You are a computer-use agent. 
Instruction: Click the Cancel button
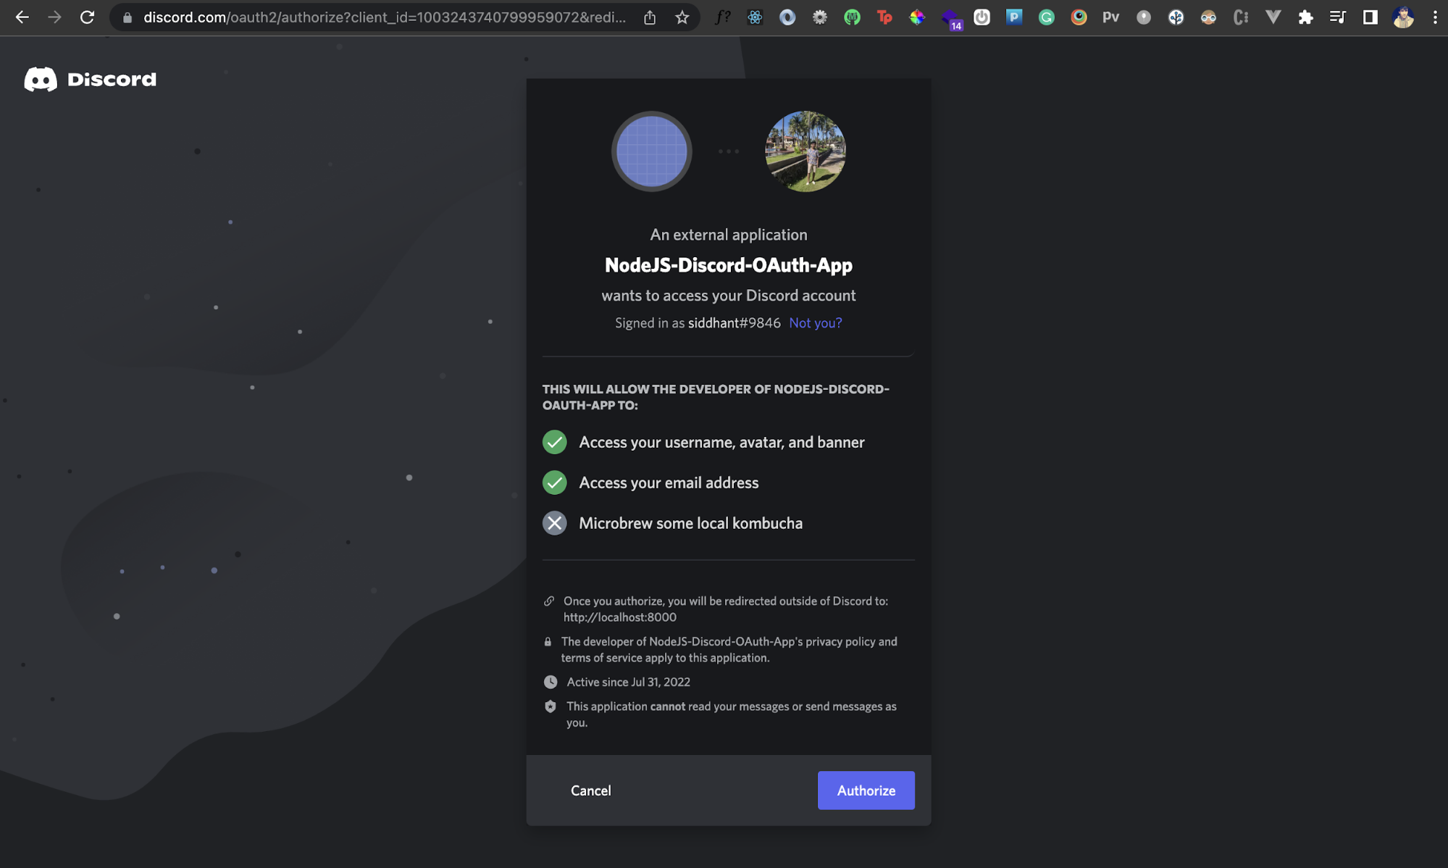590,790
